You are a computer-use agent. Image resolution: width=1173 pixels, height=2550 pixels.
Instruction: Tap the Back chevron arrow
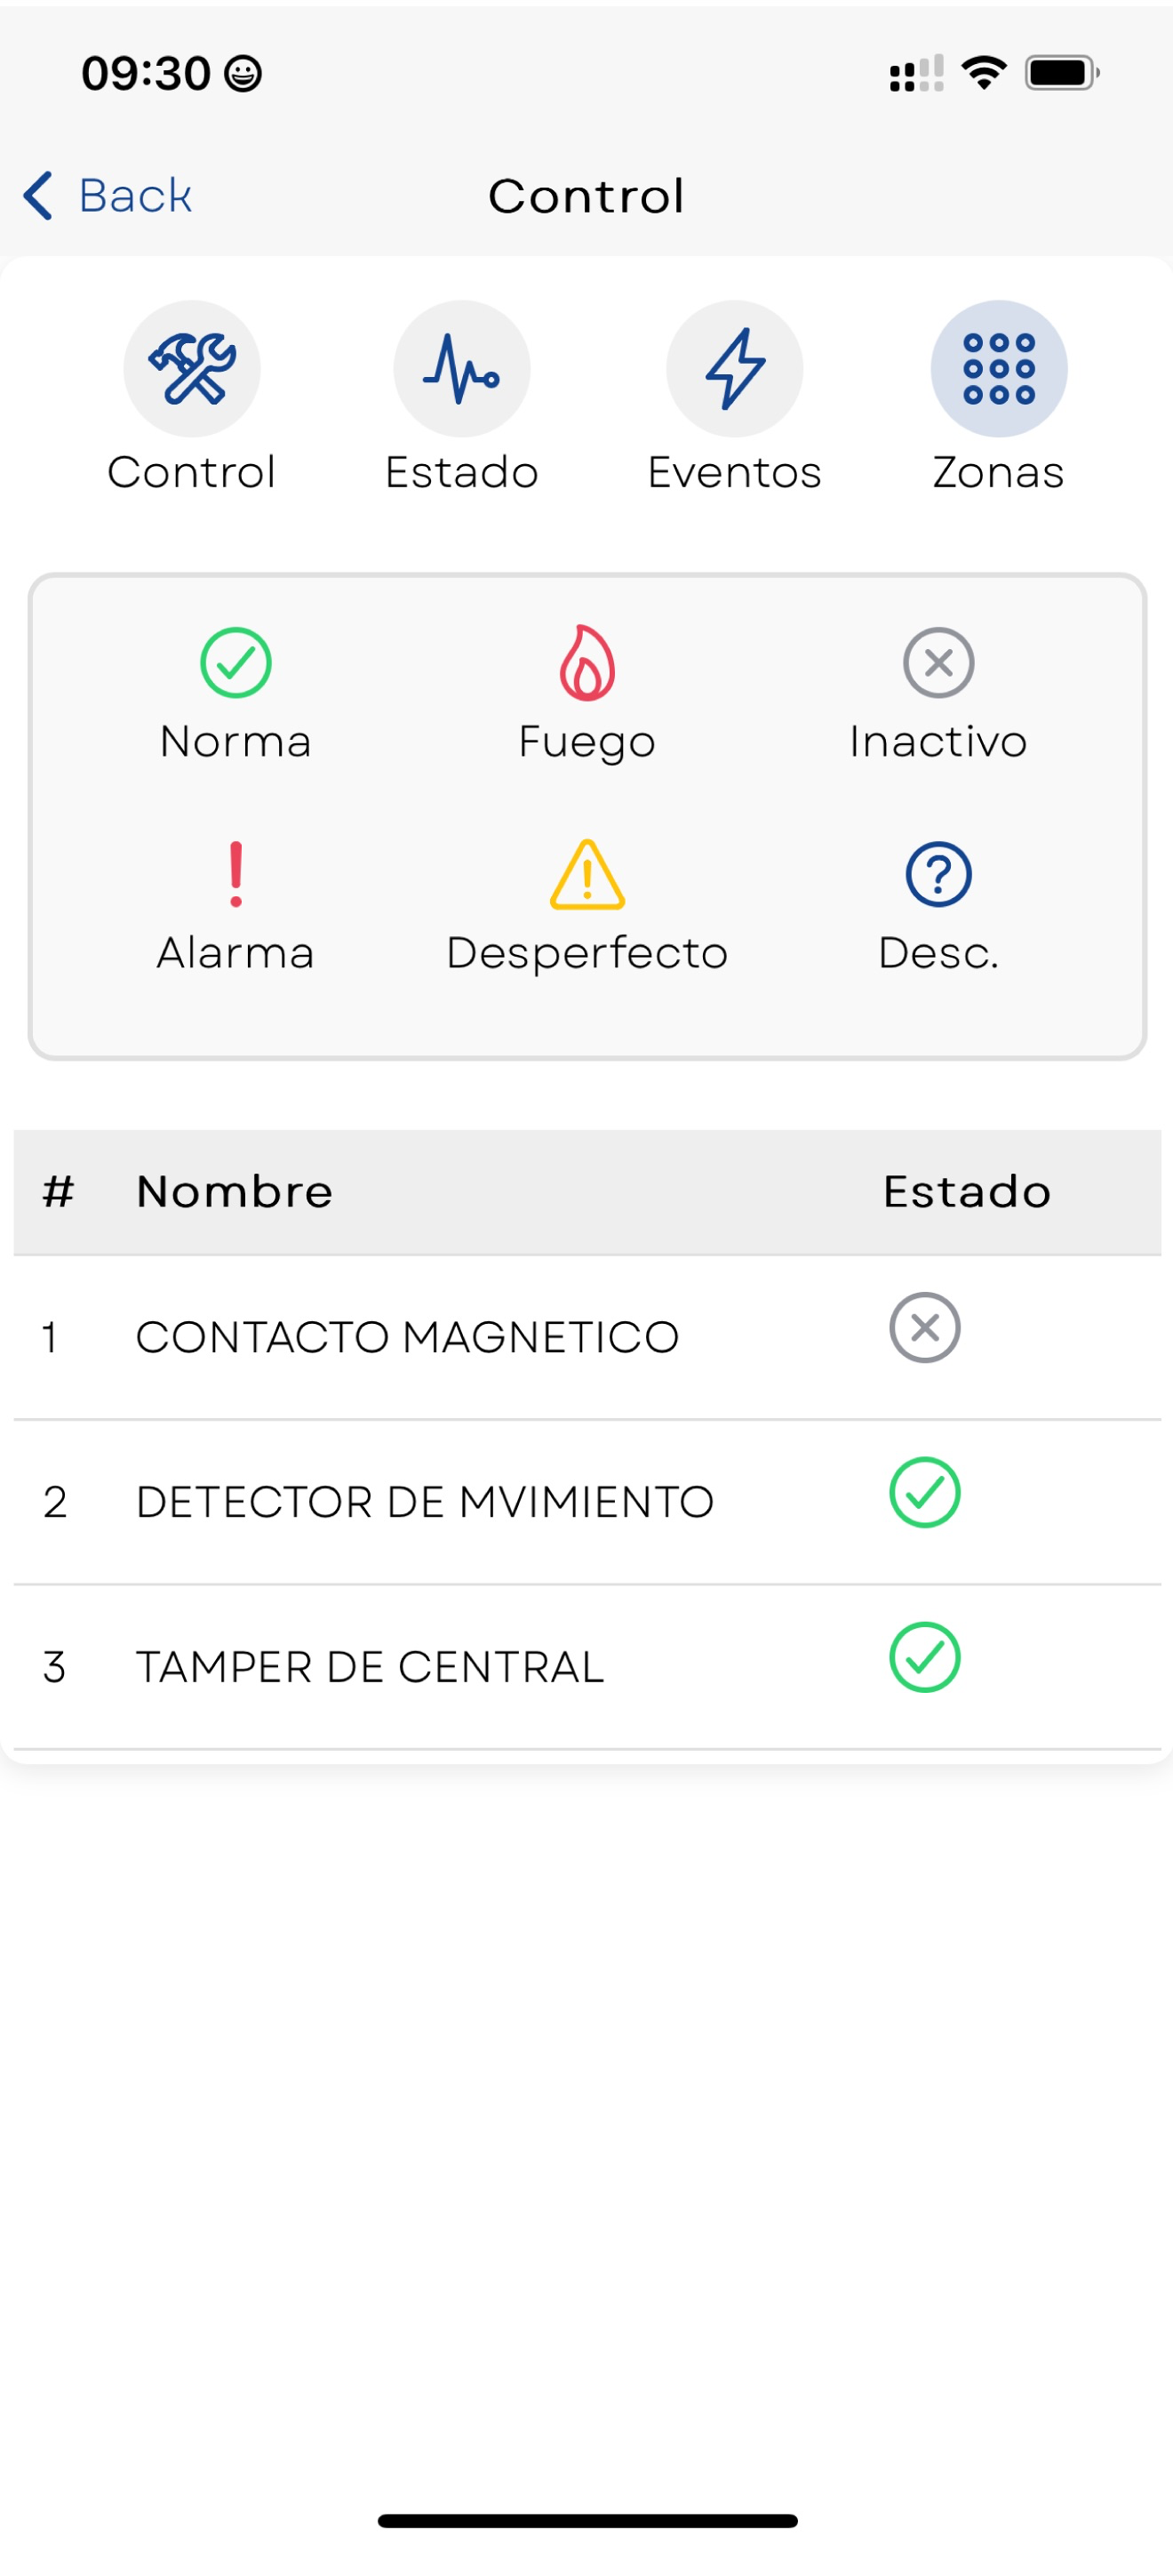click(x=37, y=195)
